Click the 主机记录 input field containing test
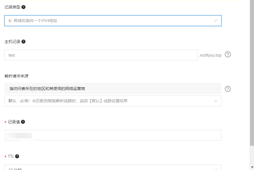This screenshot has width=254, height=170. click(x=101, y=55)
